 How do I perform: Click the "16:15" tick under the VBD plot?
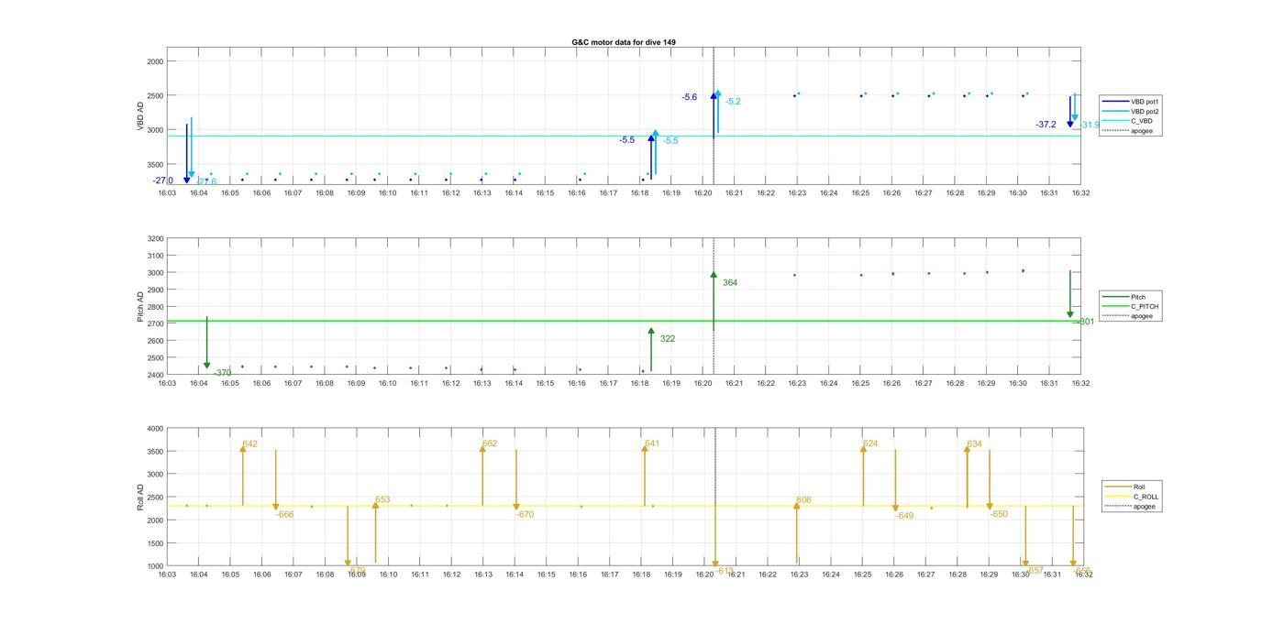[545, 193]
